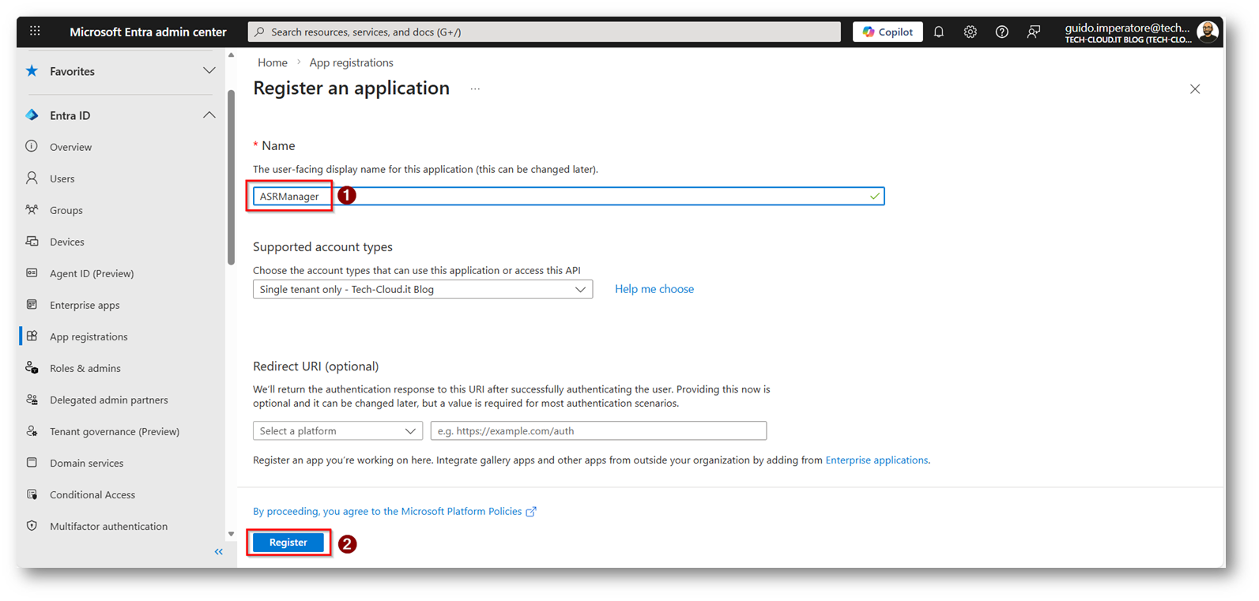Click the Redirect URI input field
1259x601 pixels.
click(598, 431)
